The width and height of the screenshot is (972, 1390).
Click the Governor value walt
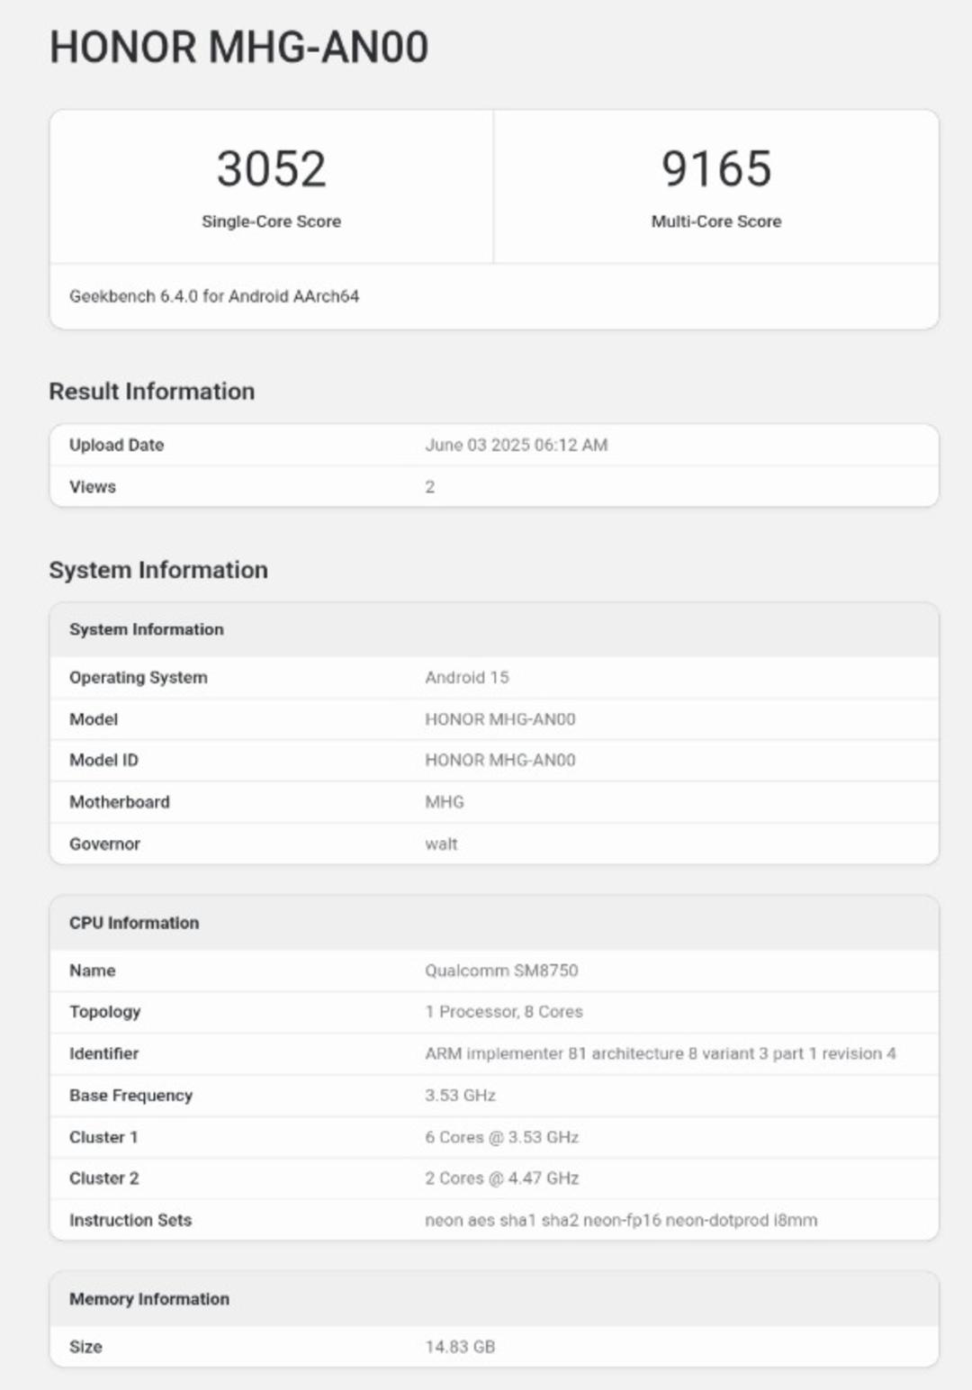coord(441,844)
